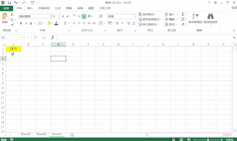The width and height of the screenshot is (237, 141).
Task: Open Format as Table menu
Action: tap(150, 19)
